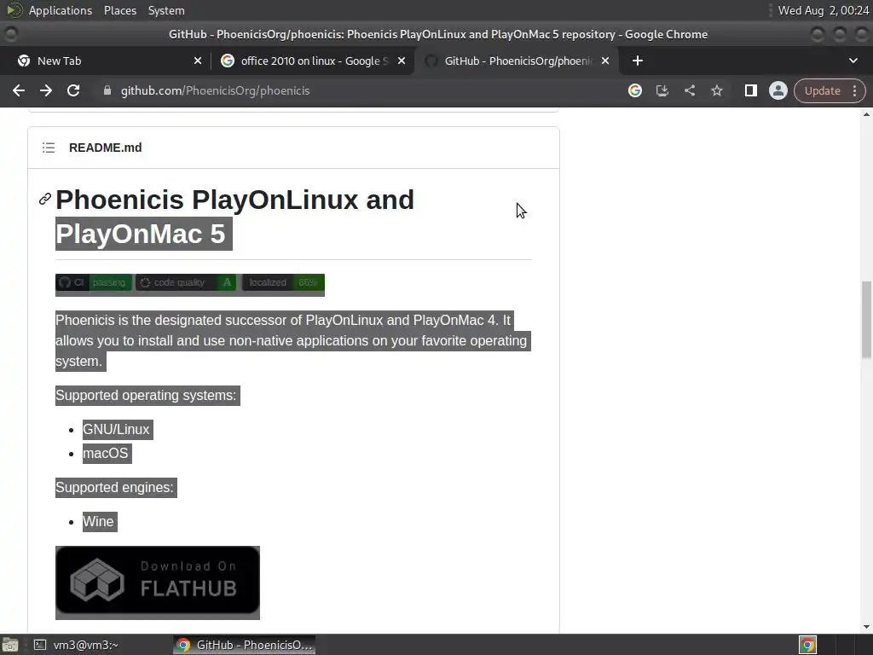
Task: Close the New Tab tab
Action: point(198,61)
